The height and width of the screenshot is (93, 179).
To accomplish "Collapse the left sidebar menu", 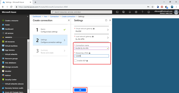I will (x=28, y=16).
